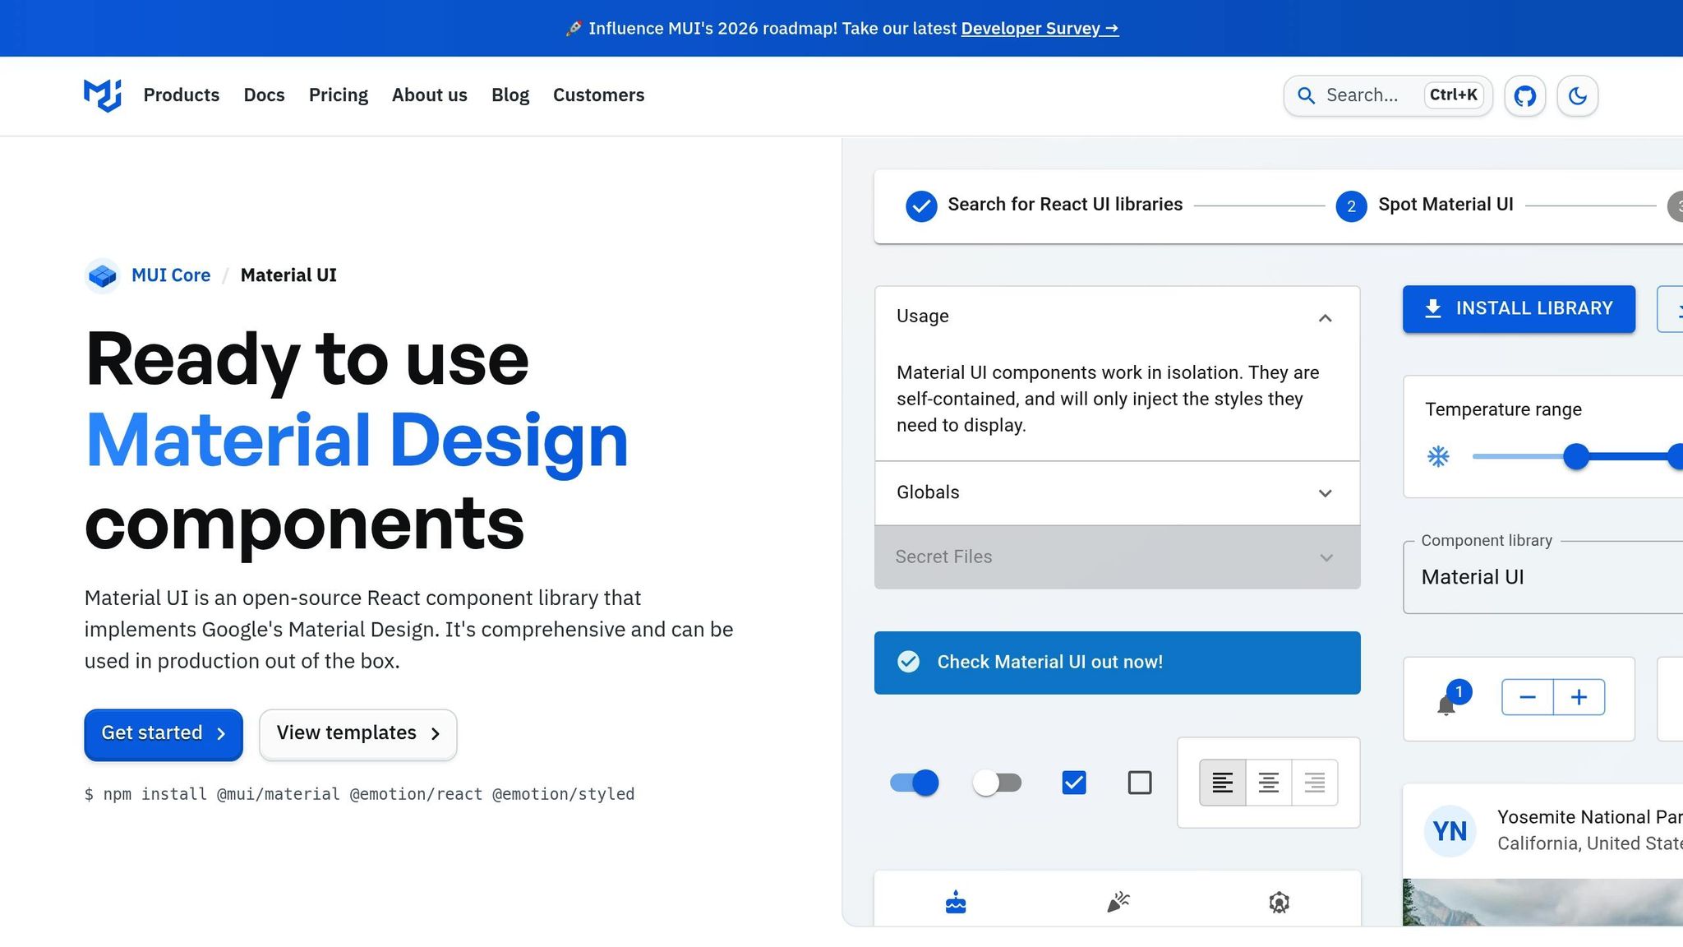Click the notification bell icon
The height and width of the screenshot is (947, 1683).
pyautogui.click(x=1446, y=704)
